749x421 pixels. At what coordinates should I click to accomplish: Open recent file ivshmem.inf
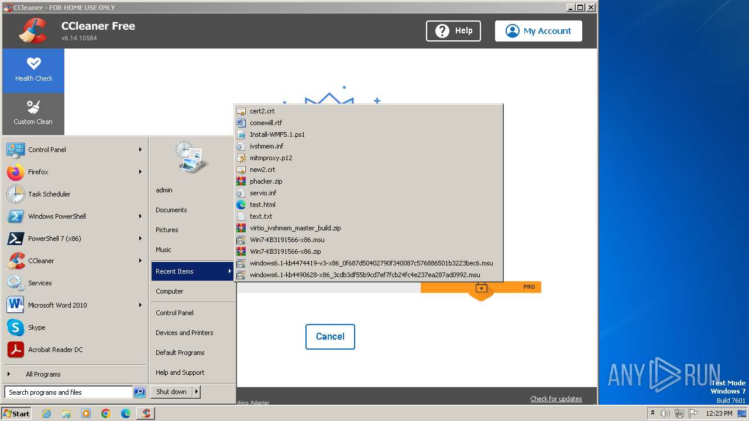(x=368, y=146)
